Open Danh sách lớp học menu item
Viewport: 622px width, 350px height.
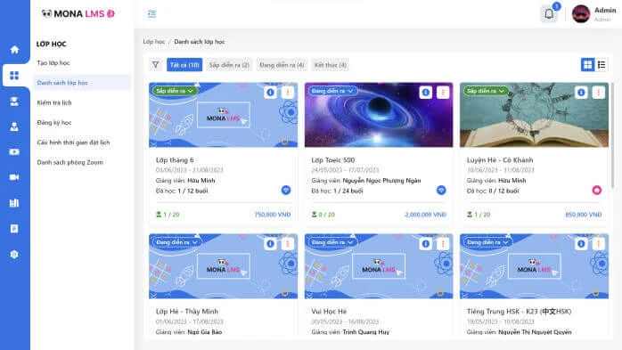pos(82,83)
